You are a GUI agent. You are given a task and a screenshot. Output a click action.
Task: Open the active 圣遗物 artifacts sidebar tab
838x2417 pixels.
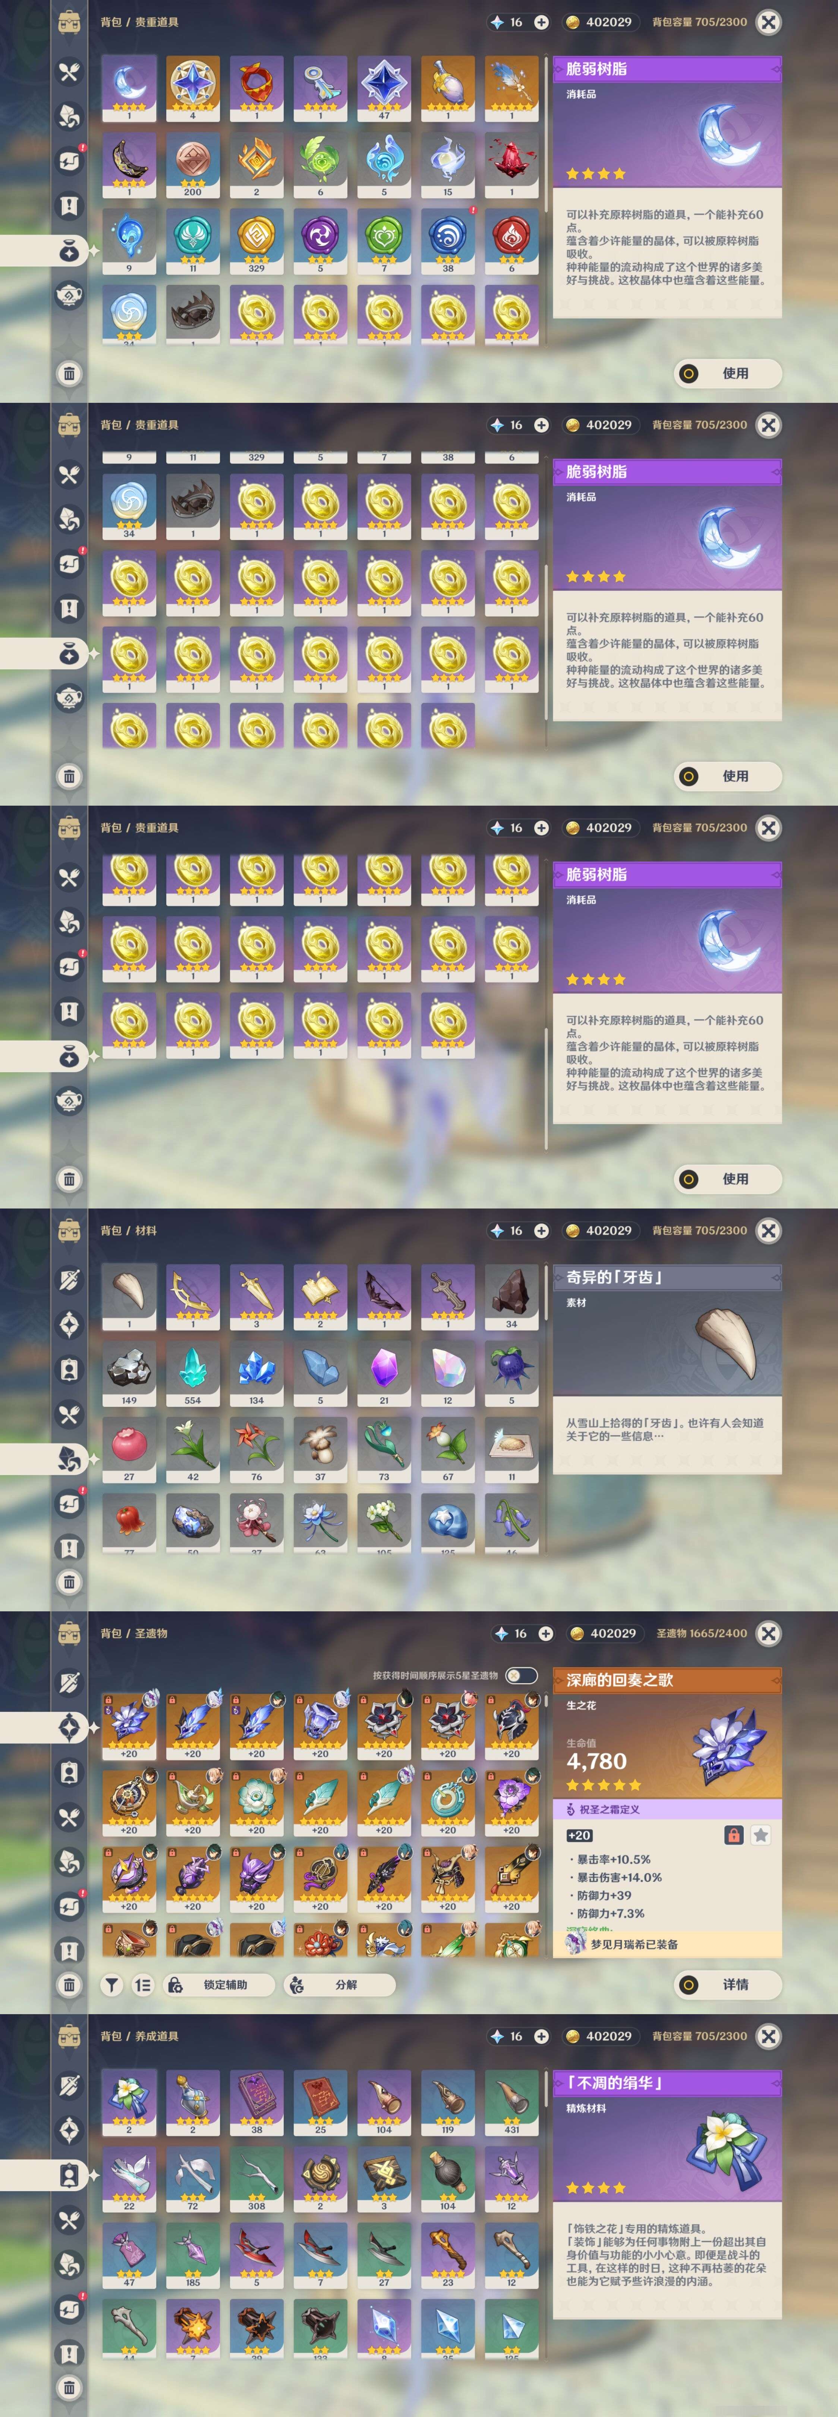tap(69, 1727)
